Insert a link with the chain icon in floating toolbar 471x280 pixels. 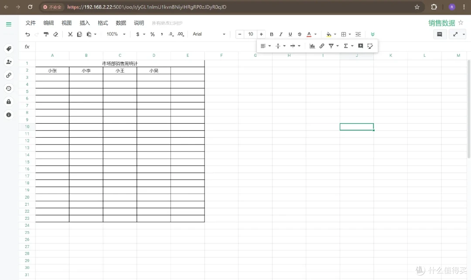322,46
